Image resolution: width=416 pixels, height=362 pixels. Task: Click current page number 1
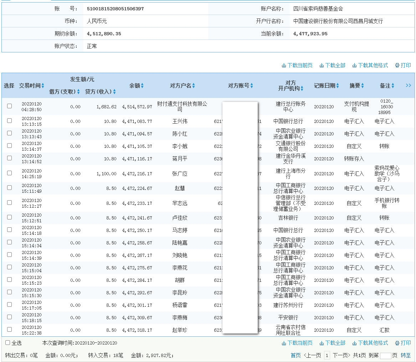tap(327, 355)
